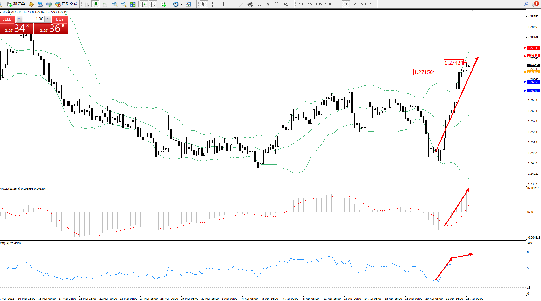Switch to the D1 timeframe
The height and width of the screenshot is (301, 541).
click(354, 4)
